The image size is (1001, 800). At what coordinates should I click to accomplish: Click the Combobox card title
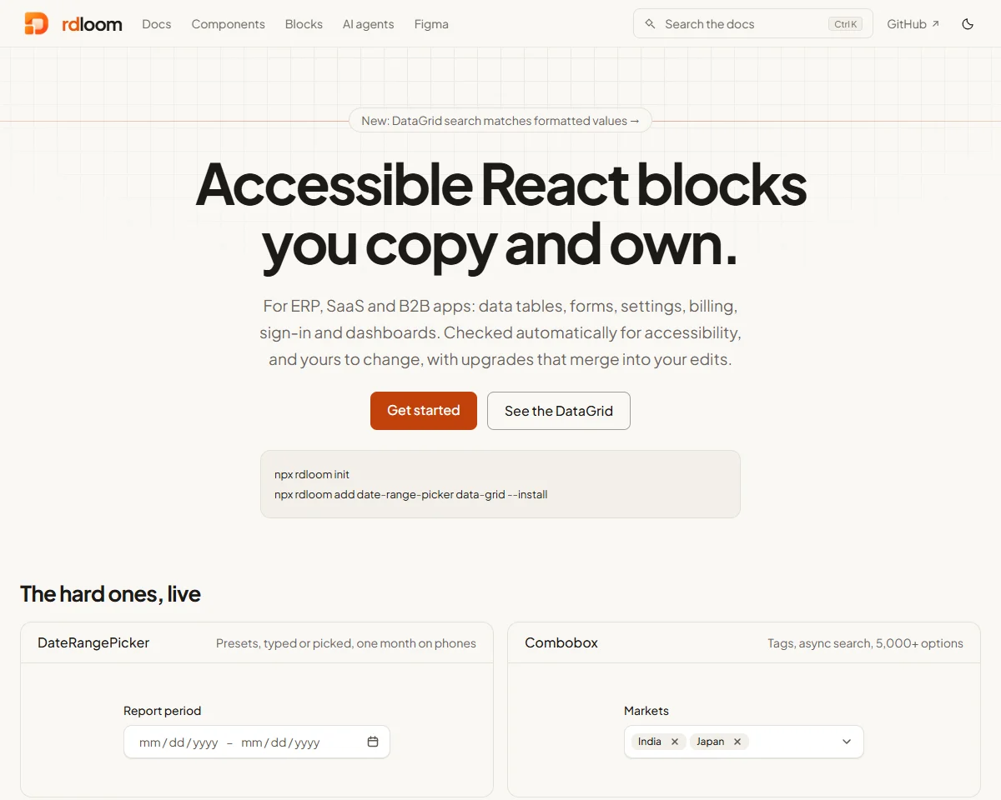click(561, 642)
